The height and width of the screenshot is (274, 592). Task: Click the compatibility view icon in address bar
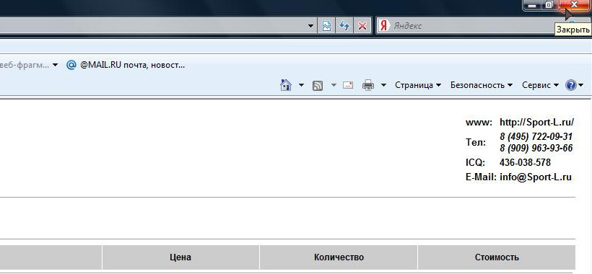coord(326,26)
